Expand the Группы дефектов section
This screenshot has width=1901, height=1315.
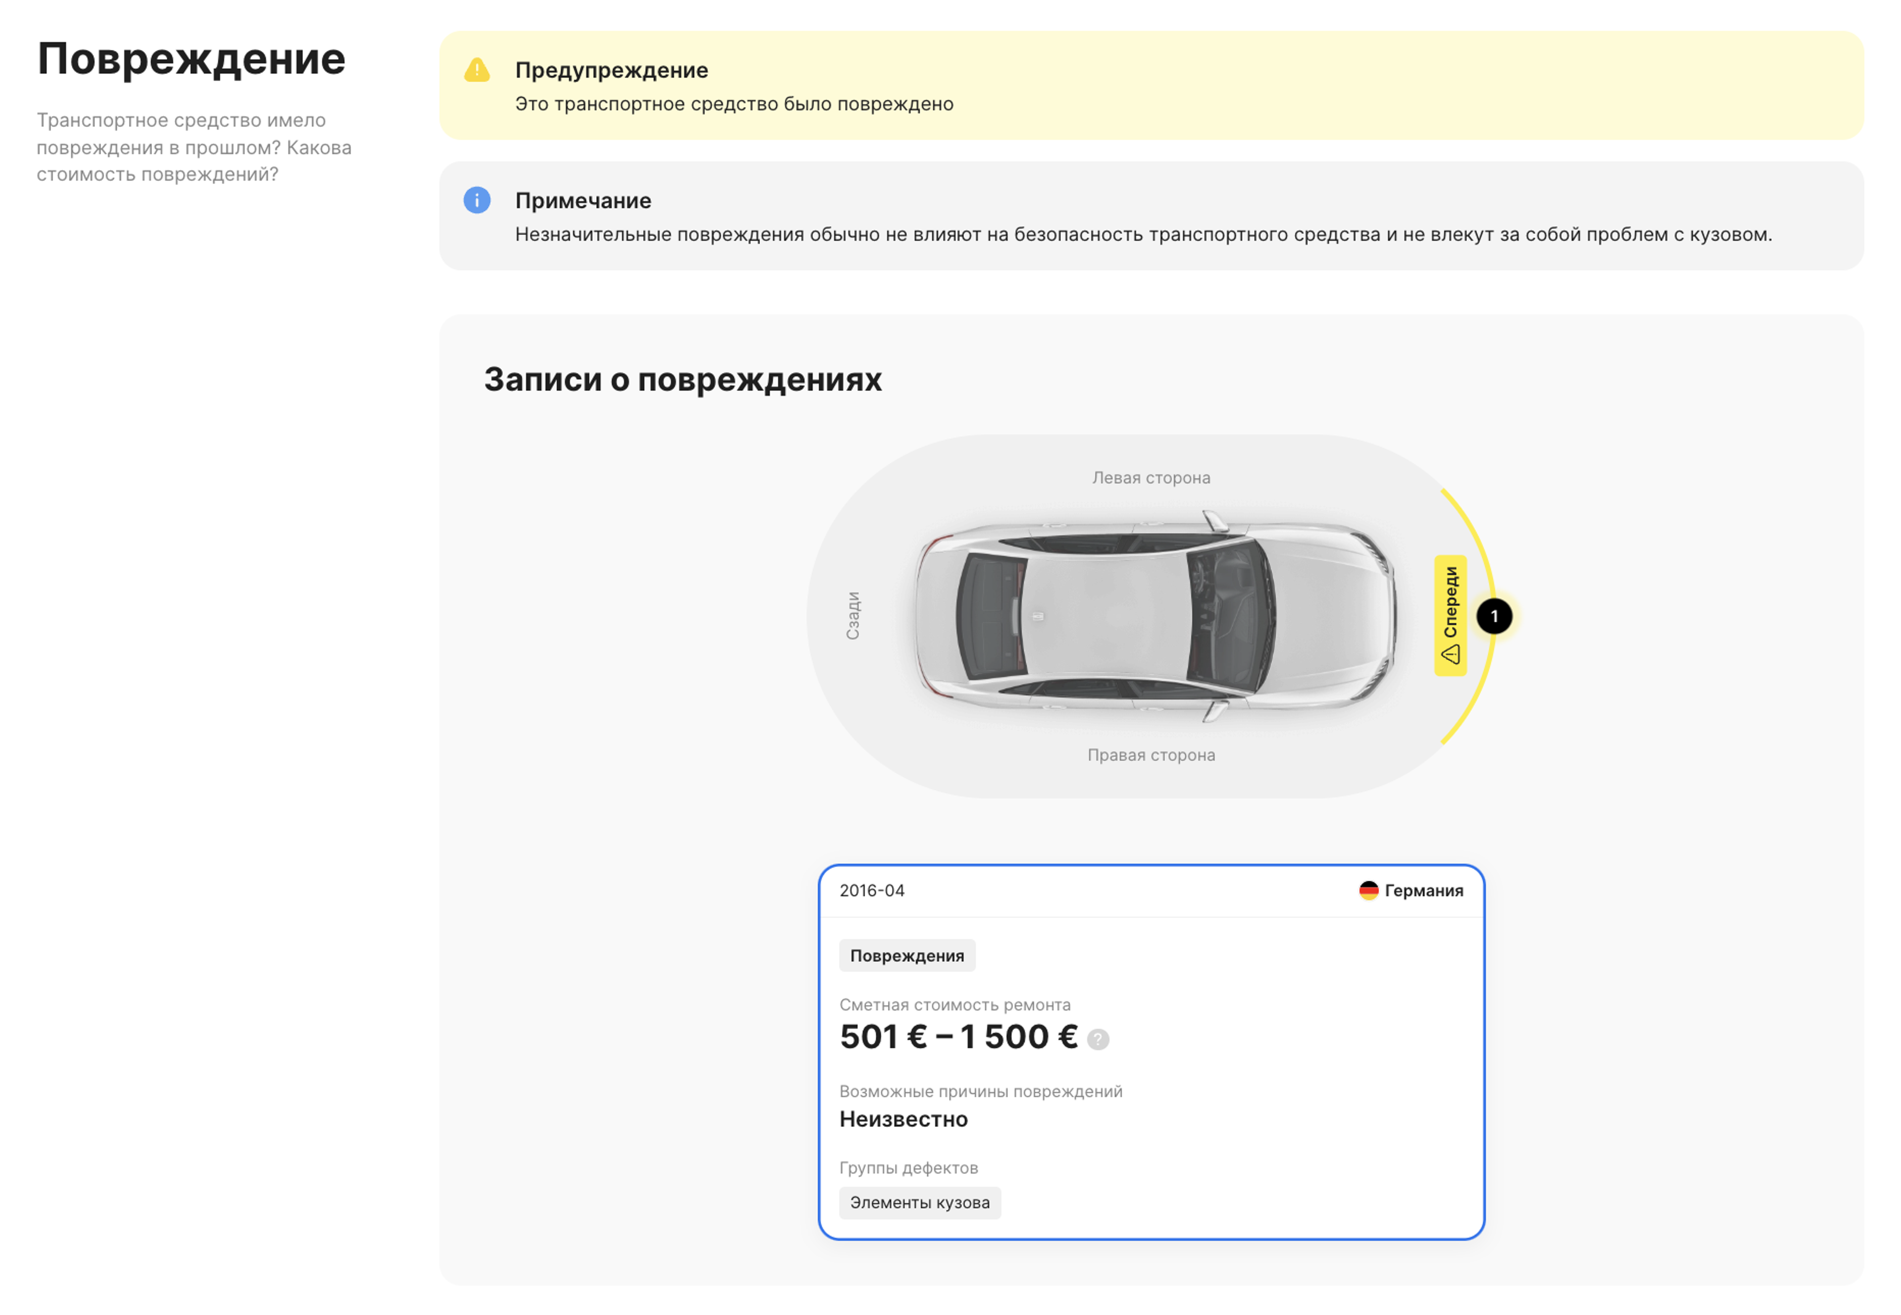click(x=908, y=1168)
